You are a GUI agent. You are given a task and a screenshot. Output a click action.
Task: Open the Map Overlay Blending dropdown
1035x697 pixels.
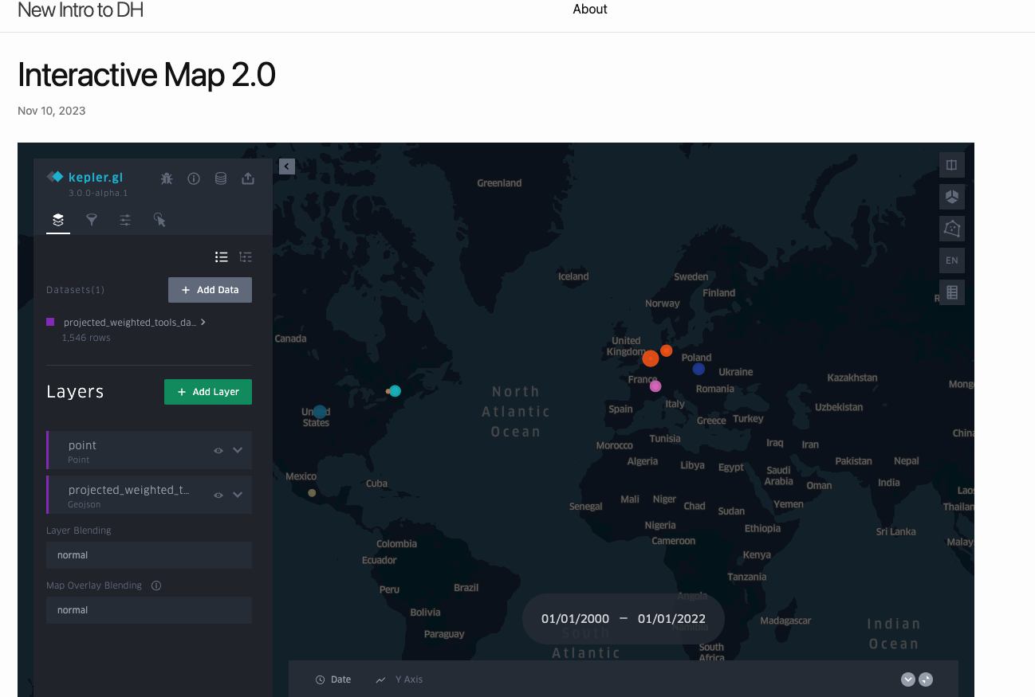(x=149, y=610)
